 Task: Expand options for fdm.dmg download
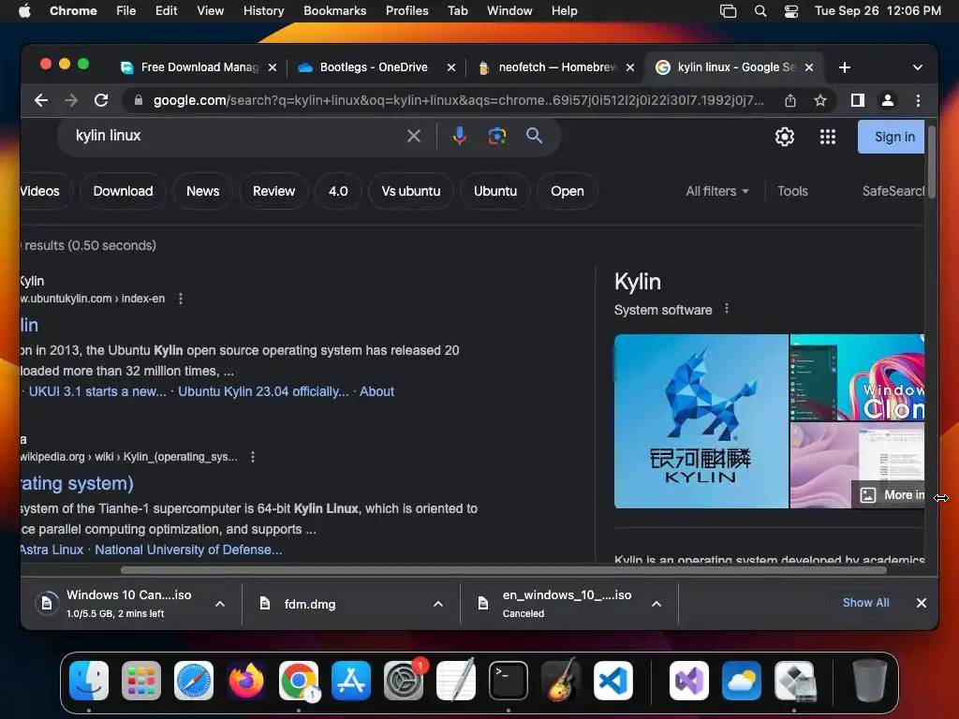tap(438, 604)
